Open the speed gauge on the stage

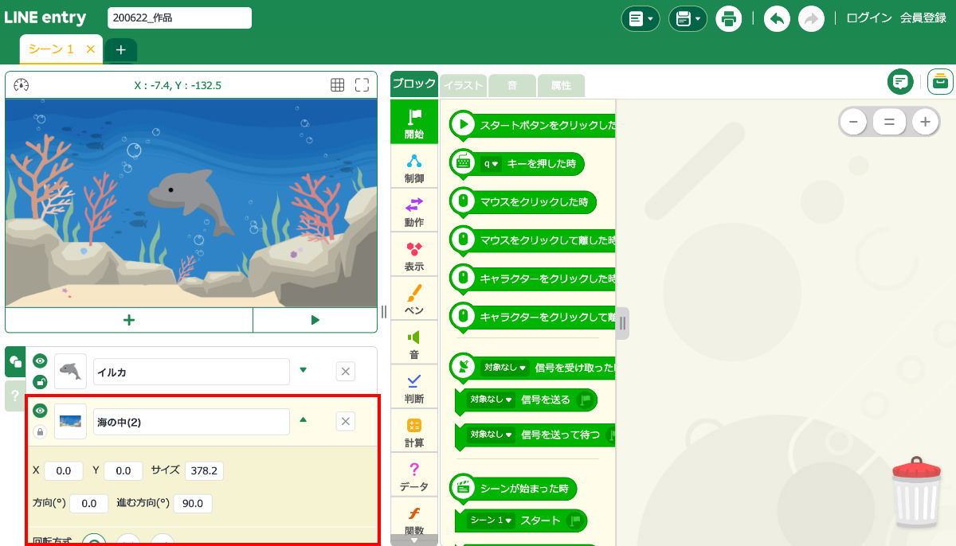[22, 85]
